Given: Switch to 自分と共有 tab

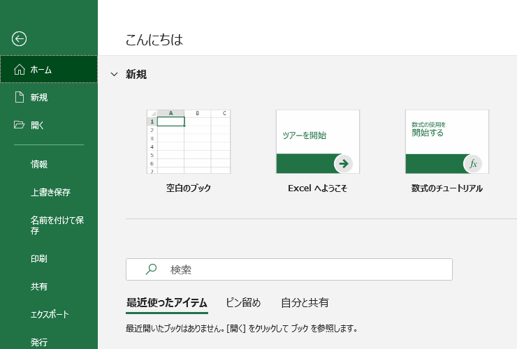Looking at the screenshot, I should click(305, 302).
